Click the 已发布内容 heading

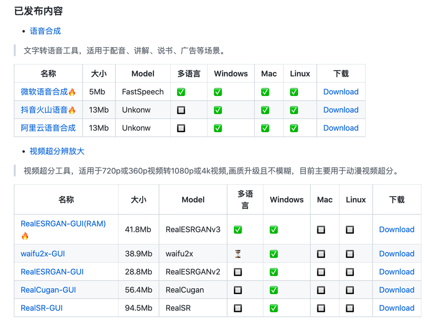[x=39, y=11]
